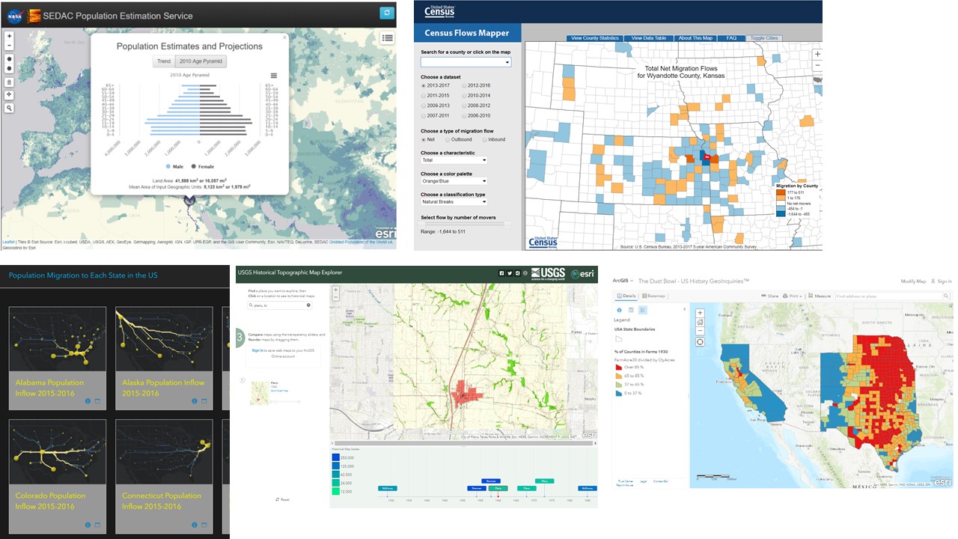The image size is (958, 539).
Task: Click the ArcGIS address search magnifier icon
Action: tap(948, 296)
